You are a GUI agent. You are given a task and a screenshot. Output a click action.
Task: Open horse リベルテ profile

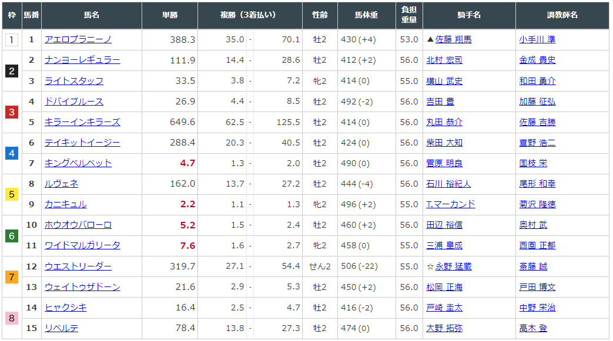61,328
